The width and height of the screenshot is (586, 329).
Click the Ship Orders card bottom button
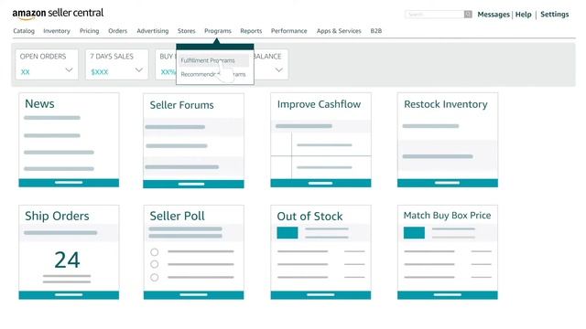[x=69, y=295]
